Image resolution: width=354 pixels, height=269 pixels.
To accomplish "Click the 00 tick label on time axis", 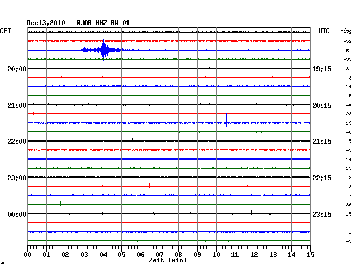I will coord(28,255).
